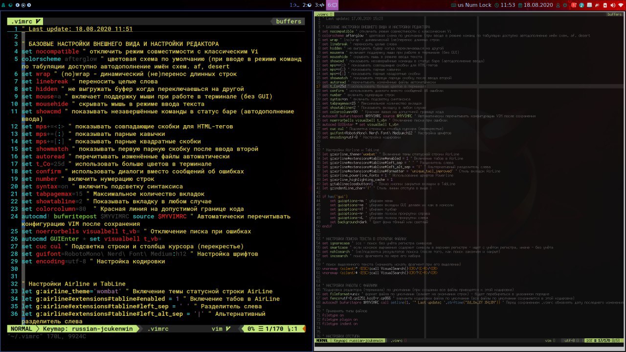Click 'utf-8' encoding in right Vim statusline

tap(570, 340)
